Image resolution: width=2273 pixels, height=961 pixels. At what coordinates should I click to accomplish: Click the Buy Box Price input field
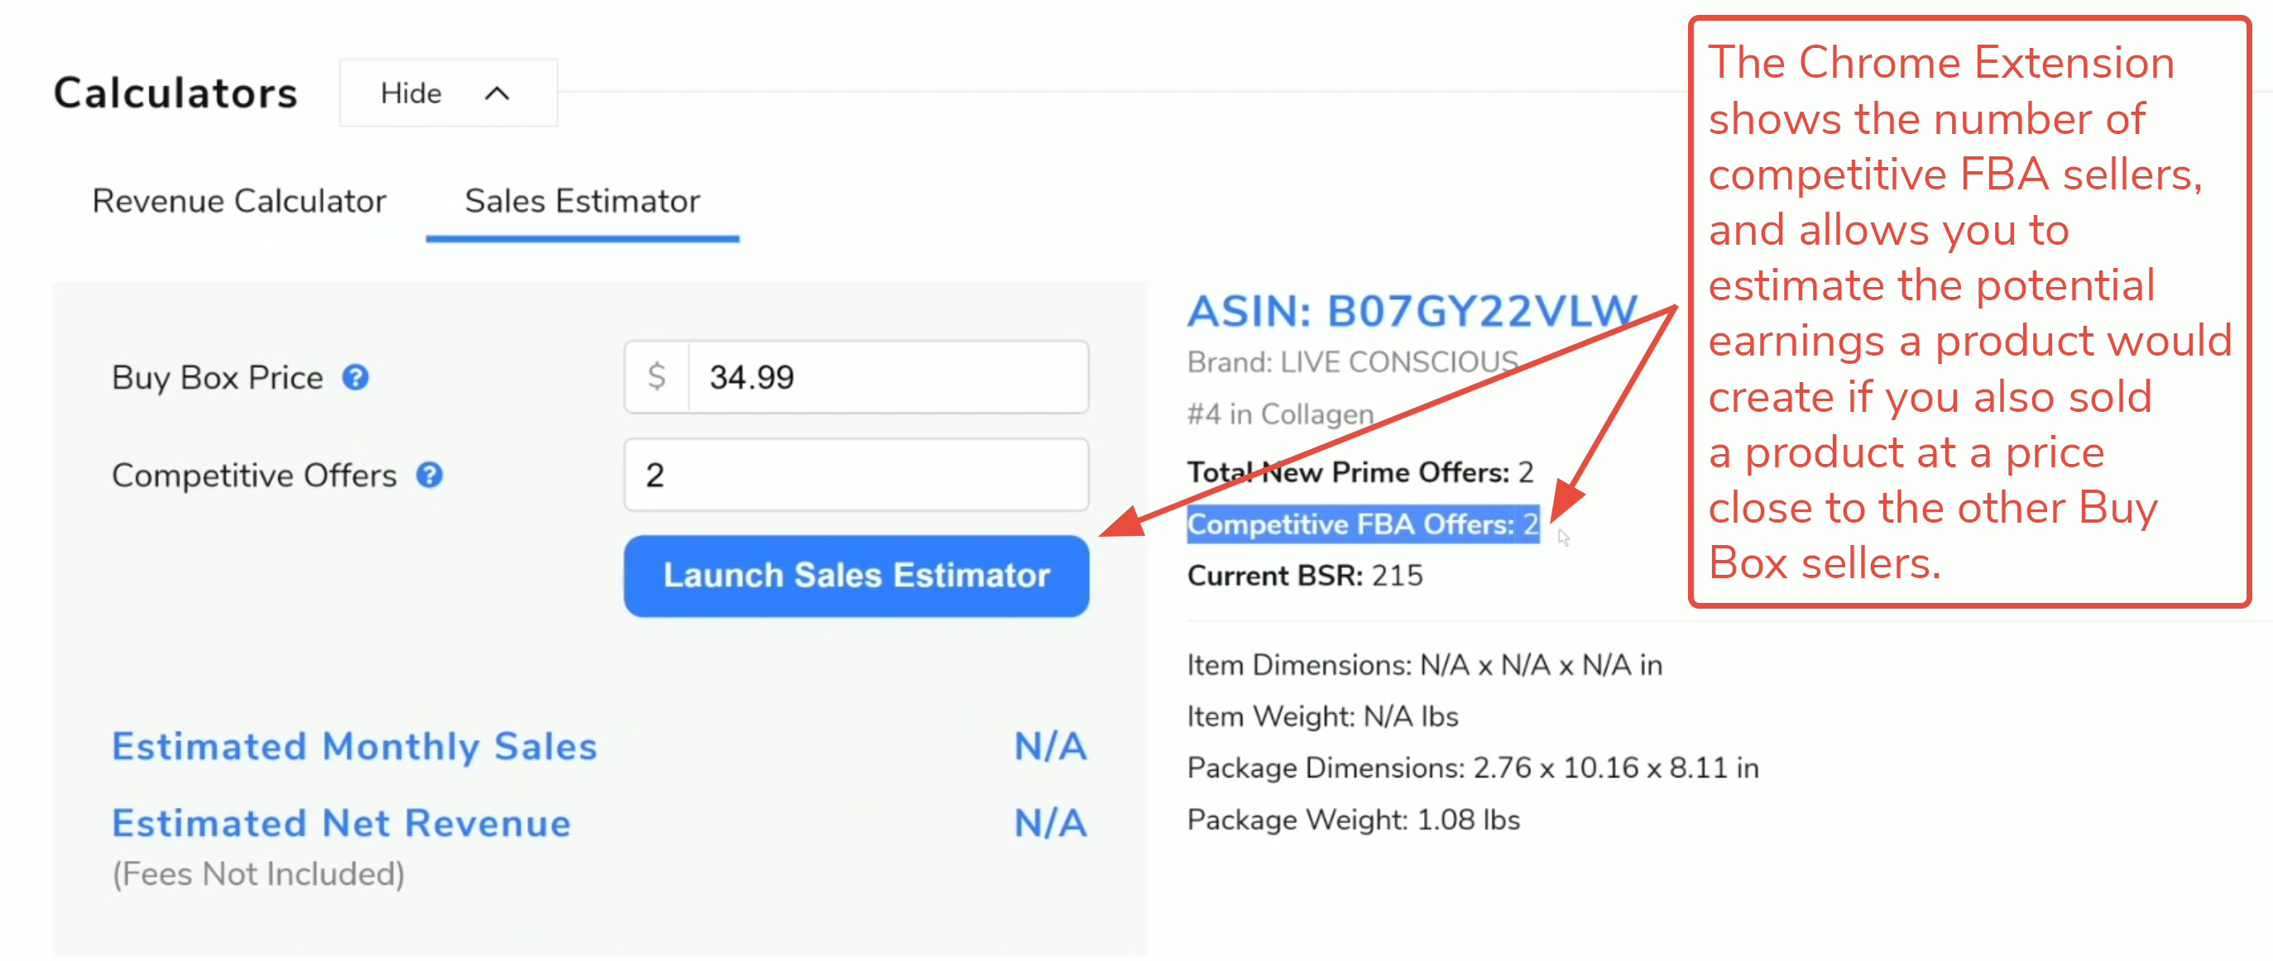(x=888, y=377)
